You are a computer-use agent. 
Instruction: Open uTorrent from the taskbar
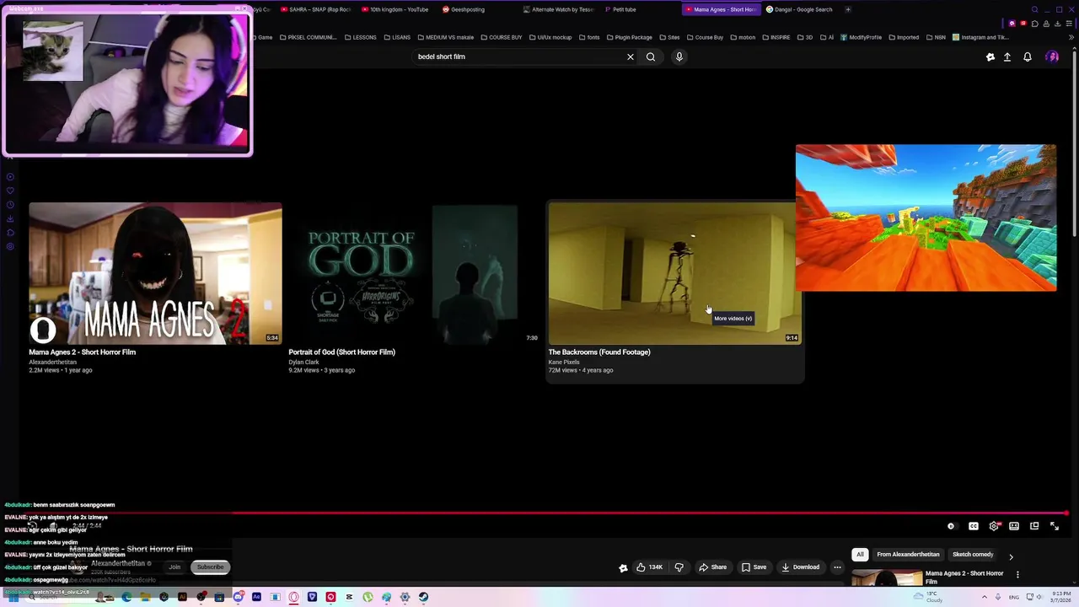coord(368,597)
